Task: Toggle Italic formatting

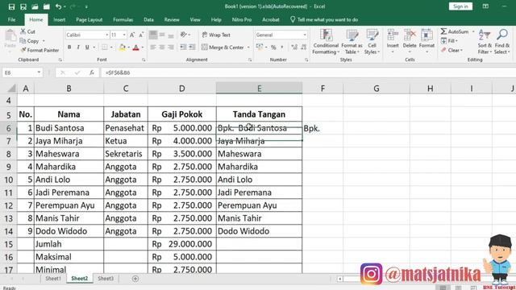Action: tap(78, 48)
